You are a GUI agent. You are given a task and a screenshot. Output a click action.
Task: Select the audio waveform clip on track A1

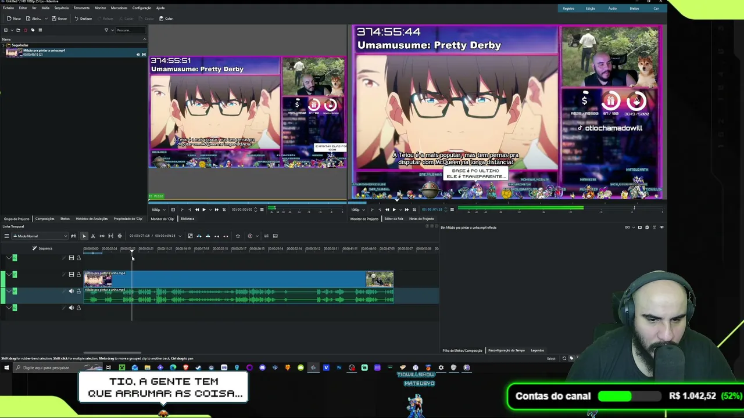(239, 296)
